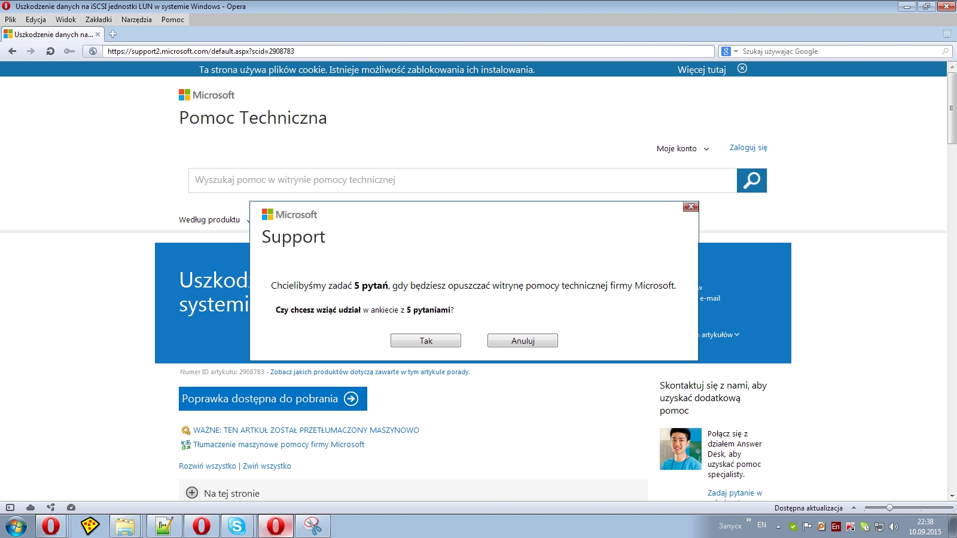Click the blue search magnifier button
Screen dimensions: 957x538
[x=752, y=181]
